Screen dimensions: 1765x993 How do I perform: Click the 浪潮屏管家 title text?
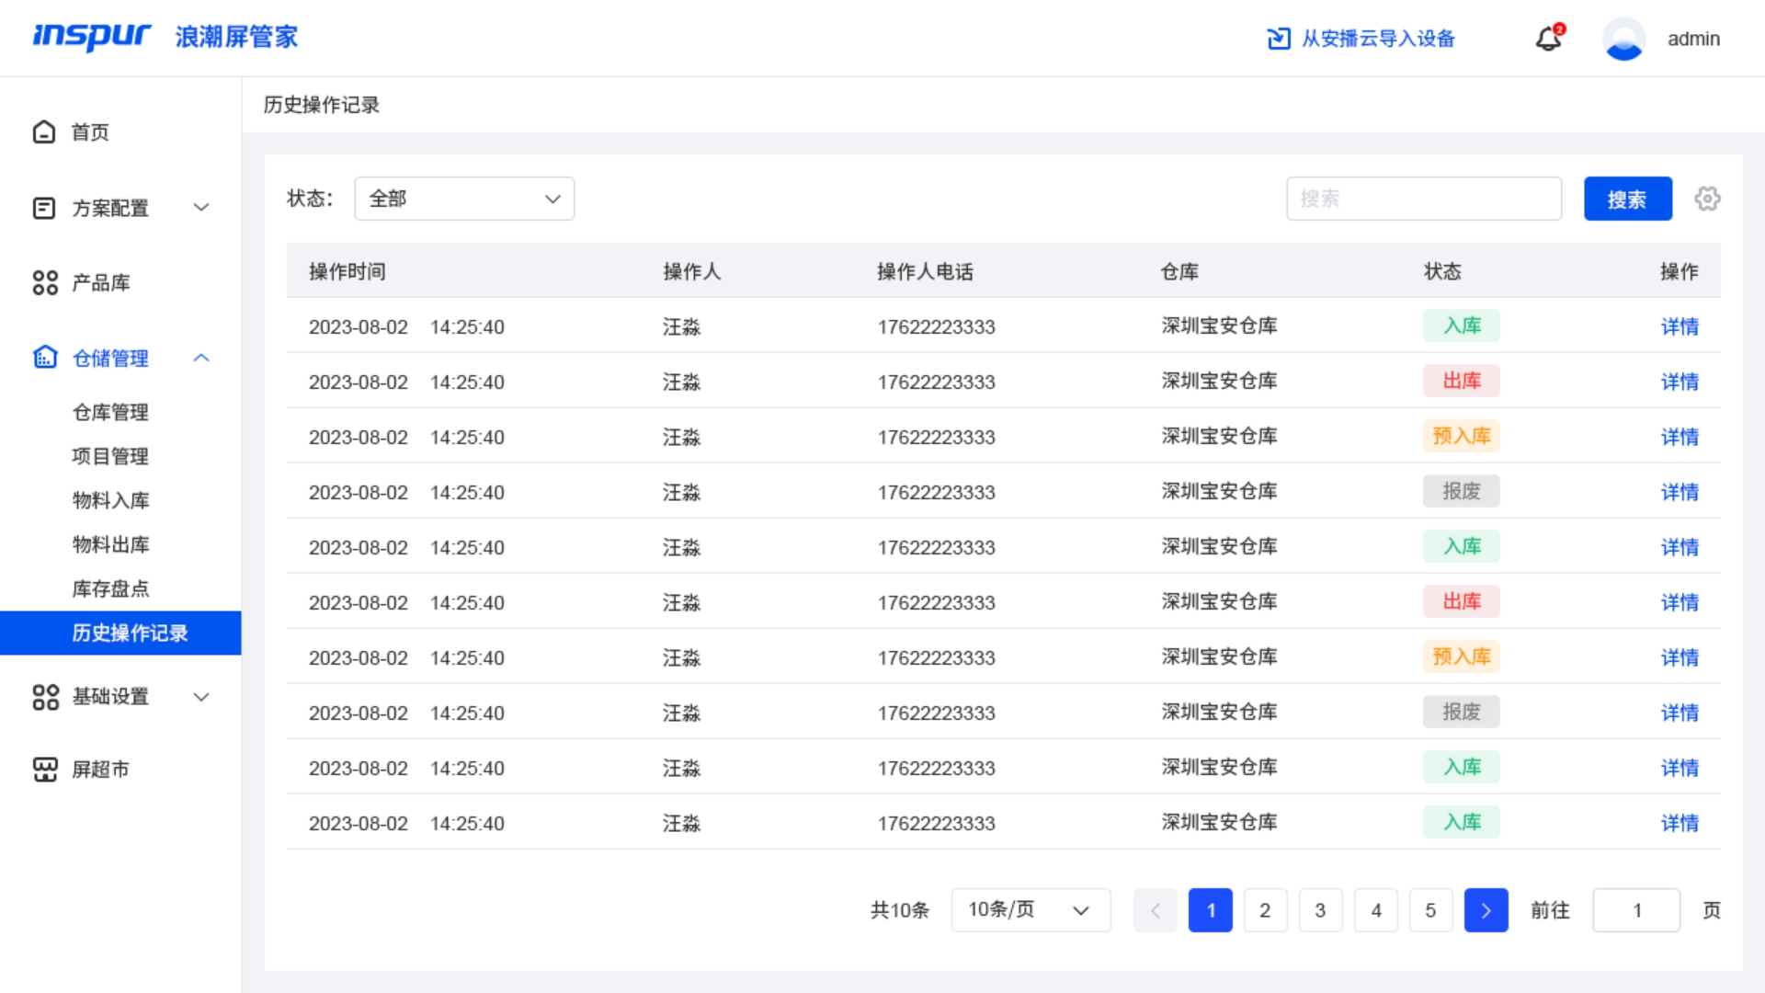pos(236,37)
